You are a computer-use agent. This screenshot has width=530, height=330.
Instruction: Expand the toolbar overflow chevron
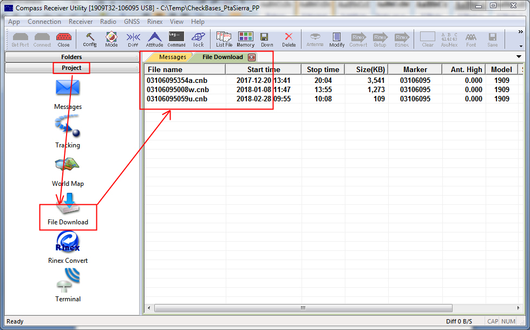(x=521, y=32)
